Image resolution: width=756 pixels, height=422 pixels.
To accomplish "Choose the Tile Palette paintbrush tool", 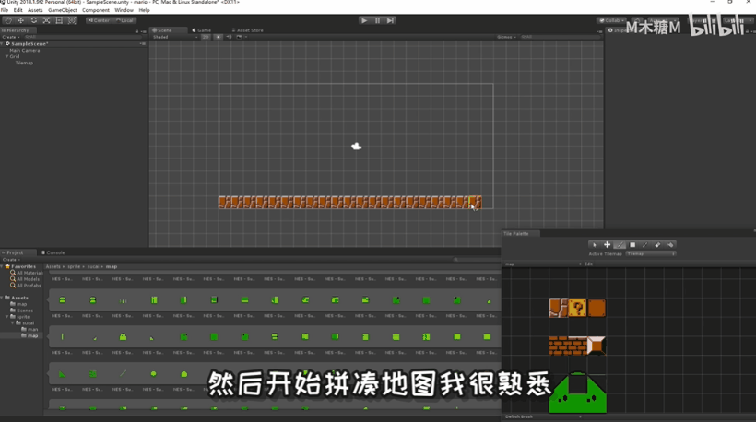I will (620, 245).
